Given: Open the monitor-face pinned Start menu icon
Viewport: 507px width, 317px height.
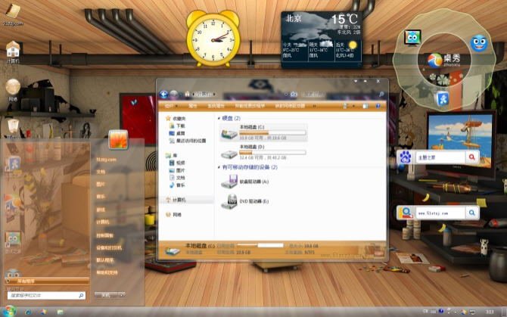Looking at the screenshot, I should point(13,239).
